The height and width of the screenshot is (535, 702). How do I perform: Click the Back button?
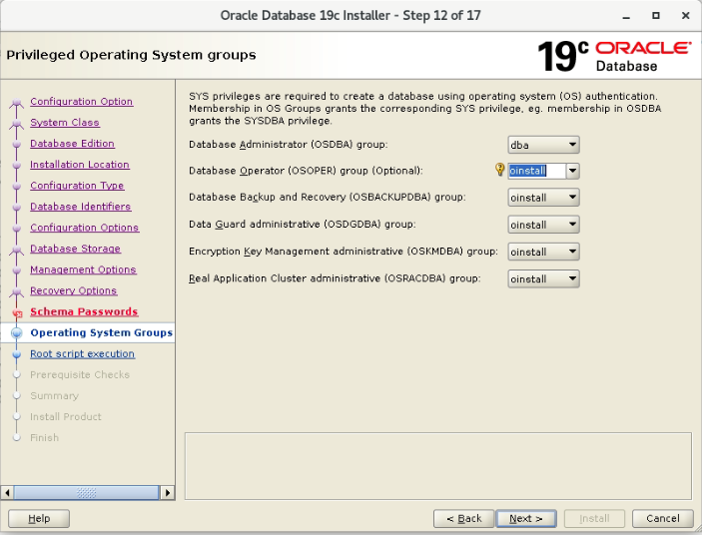pos(463,518)
